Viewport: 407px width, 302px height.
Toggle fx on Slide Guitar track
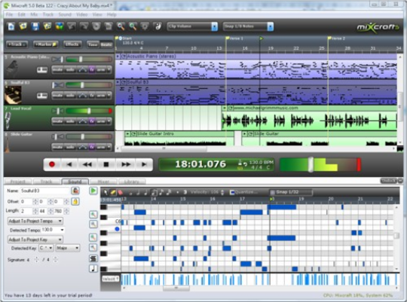coord(92,147)
